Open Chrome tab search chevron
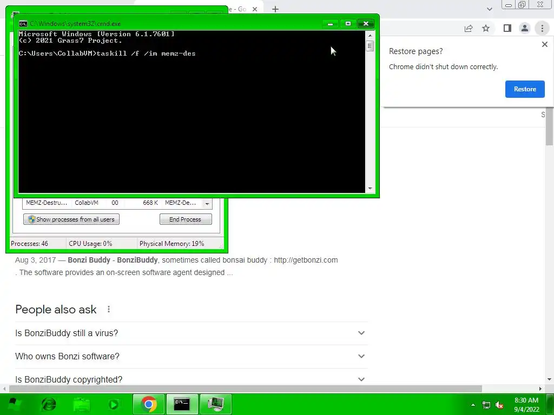This screenshot has height=415, width=554. [489, 9]
